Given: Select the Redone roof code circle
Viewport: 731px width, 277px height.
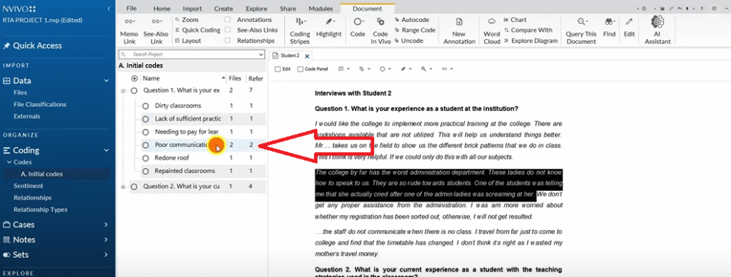Looking at the screenshot, I should [x=146, y=158].
